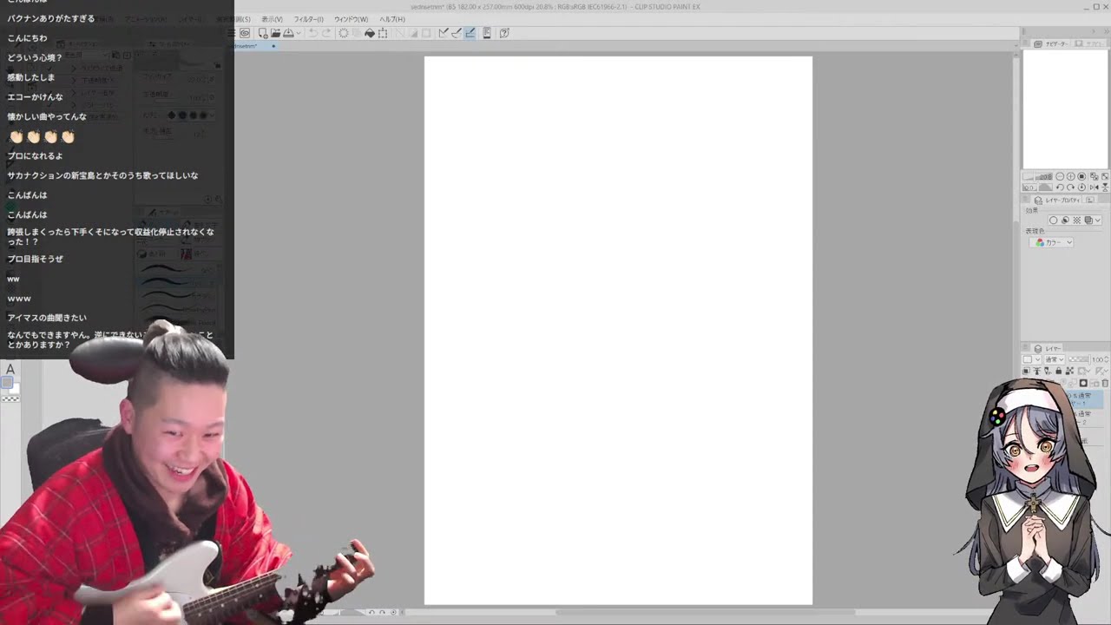Expand effects dropdown arrow in Layer Property
Image resolution: width=1111 pixels, height=625 pixels.
1097,220
